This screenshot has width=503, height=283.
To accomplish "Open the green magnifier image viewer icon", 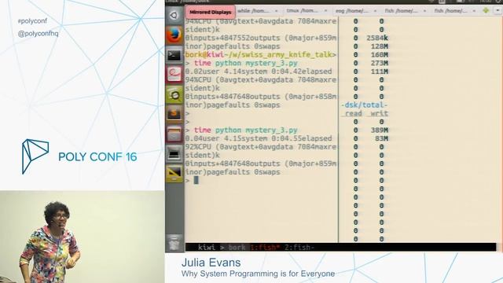I will (x=174, y=94).
